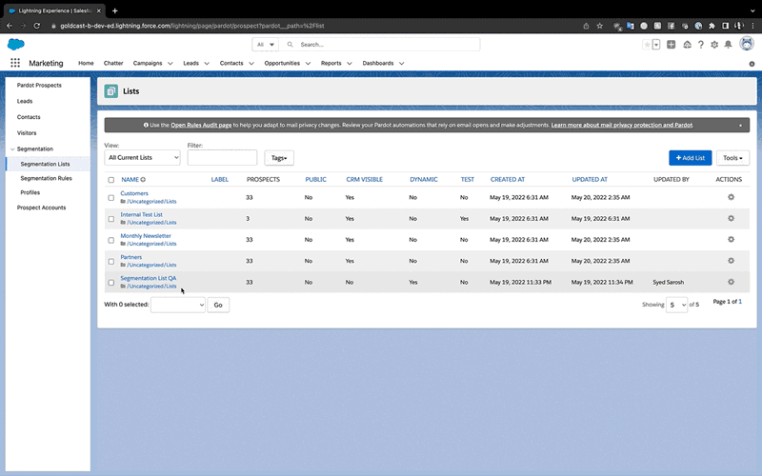This screenshot has height=476, width=762.
Task: Open the Partners list link
Action: 130,257
